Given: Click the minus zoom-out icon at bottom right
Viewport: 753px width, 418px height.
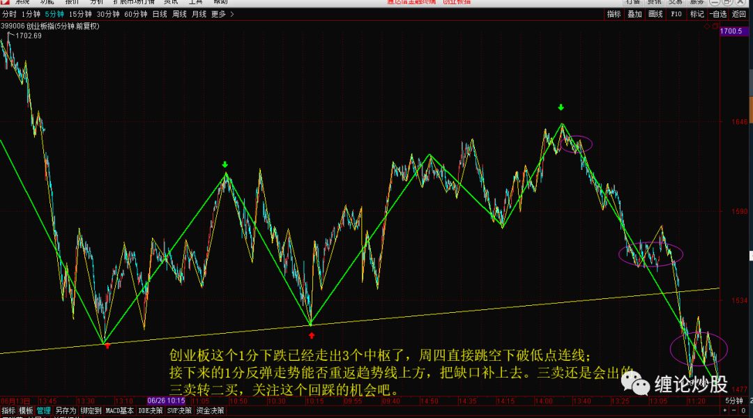Looking at the screenshot, I should tap(734, 411).
